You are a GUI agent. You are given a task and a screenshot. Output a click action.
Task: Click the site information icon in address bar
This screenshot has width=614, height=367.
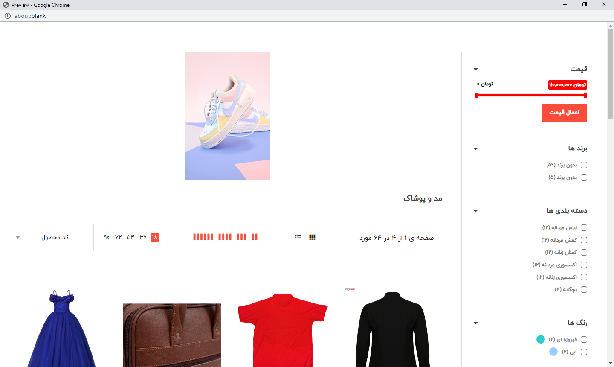tap(7, 16)
